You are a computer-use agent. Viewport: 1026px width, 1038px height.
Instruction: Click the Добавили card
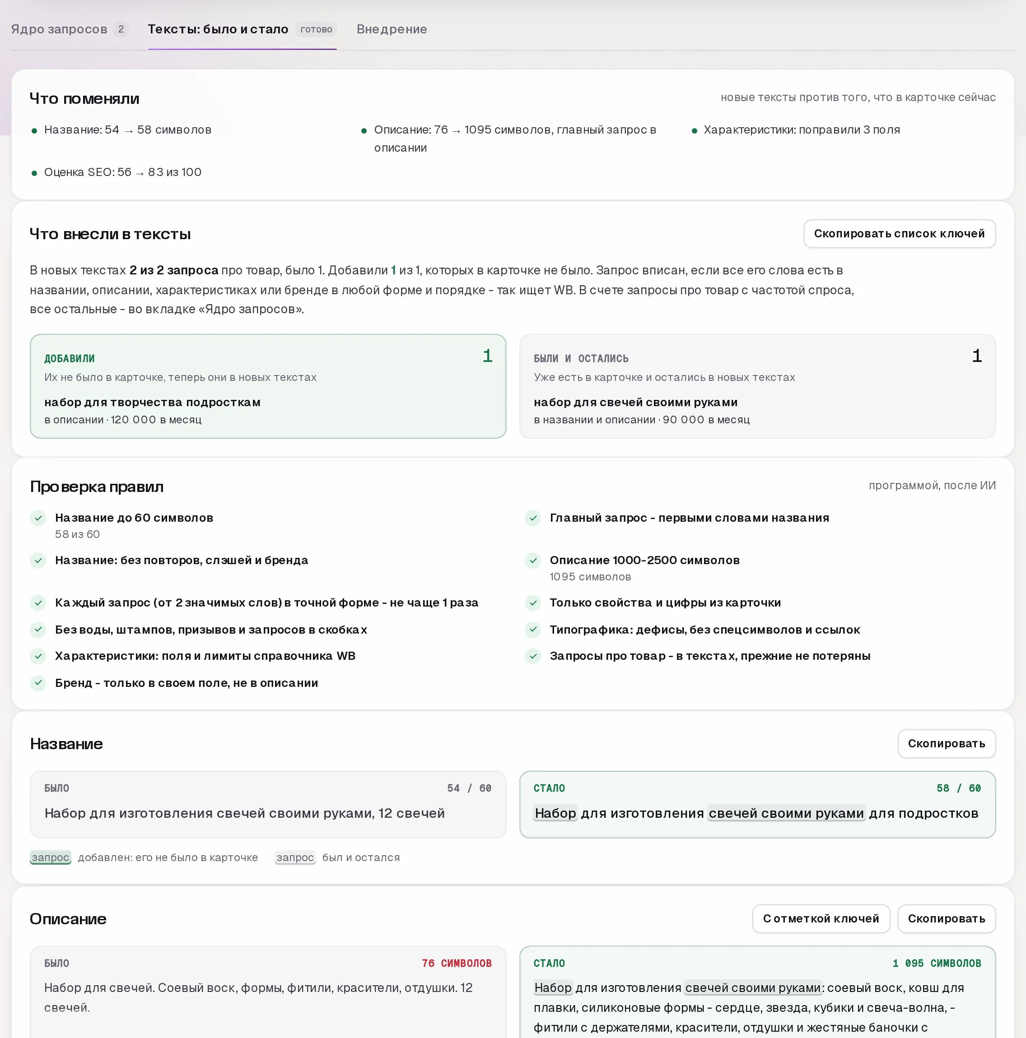point(268,386)
